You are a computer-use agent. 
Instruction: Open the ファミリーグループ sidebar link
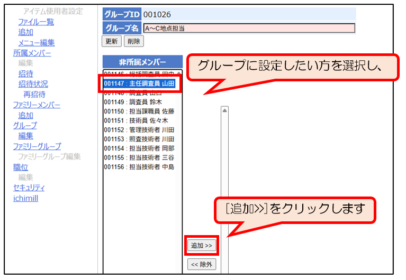(x=37, y=146)
